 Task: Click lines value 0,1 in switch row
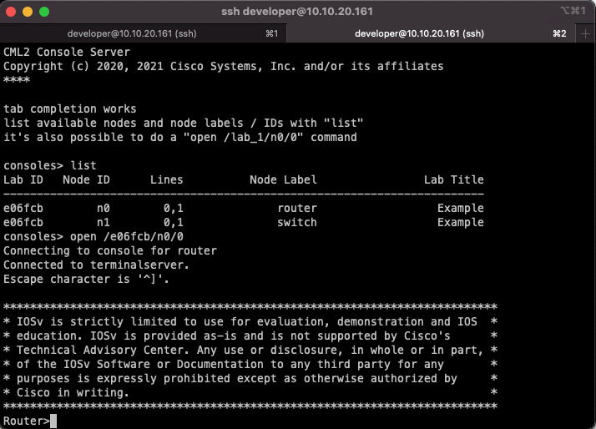click(x=174, y=223)
